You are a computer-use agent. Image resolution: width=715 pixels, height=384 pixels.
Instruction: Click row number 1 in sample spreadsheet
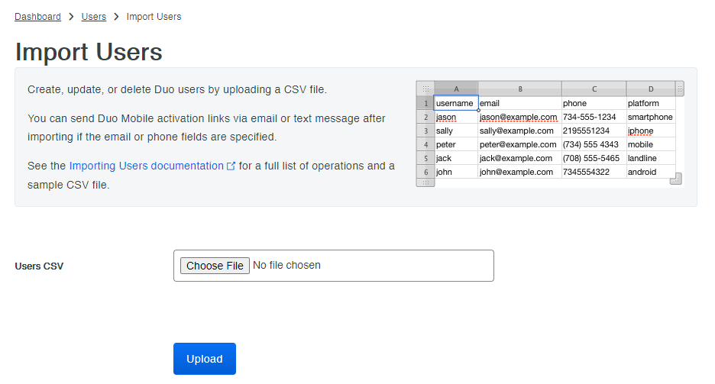(425, 103)
